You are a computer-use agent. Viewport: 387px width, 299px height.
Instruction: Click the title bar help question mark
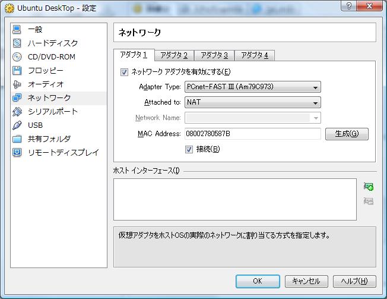[x=348, y=5]
